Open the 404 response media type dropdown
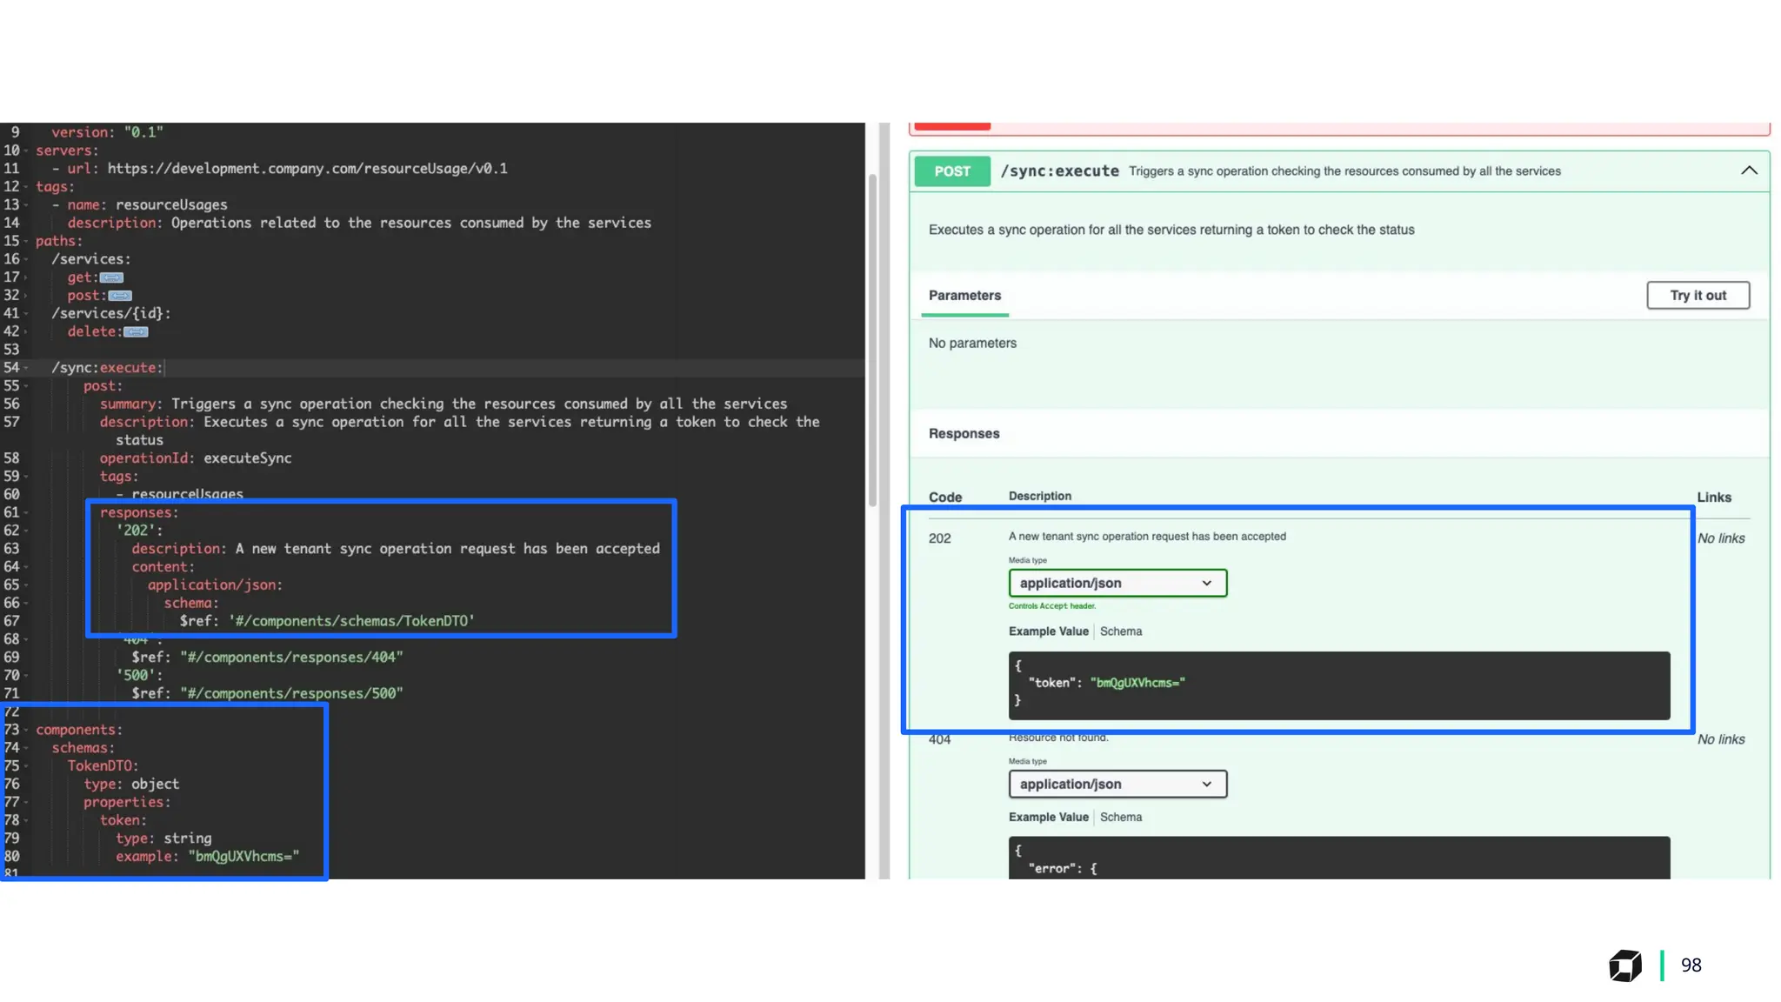 [x=1117, y=784]
